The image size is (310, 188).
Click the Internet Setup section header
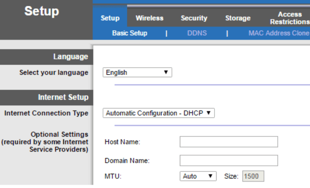63,97
